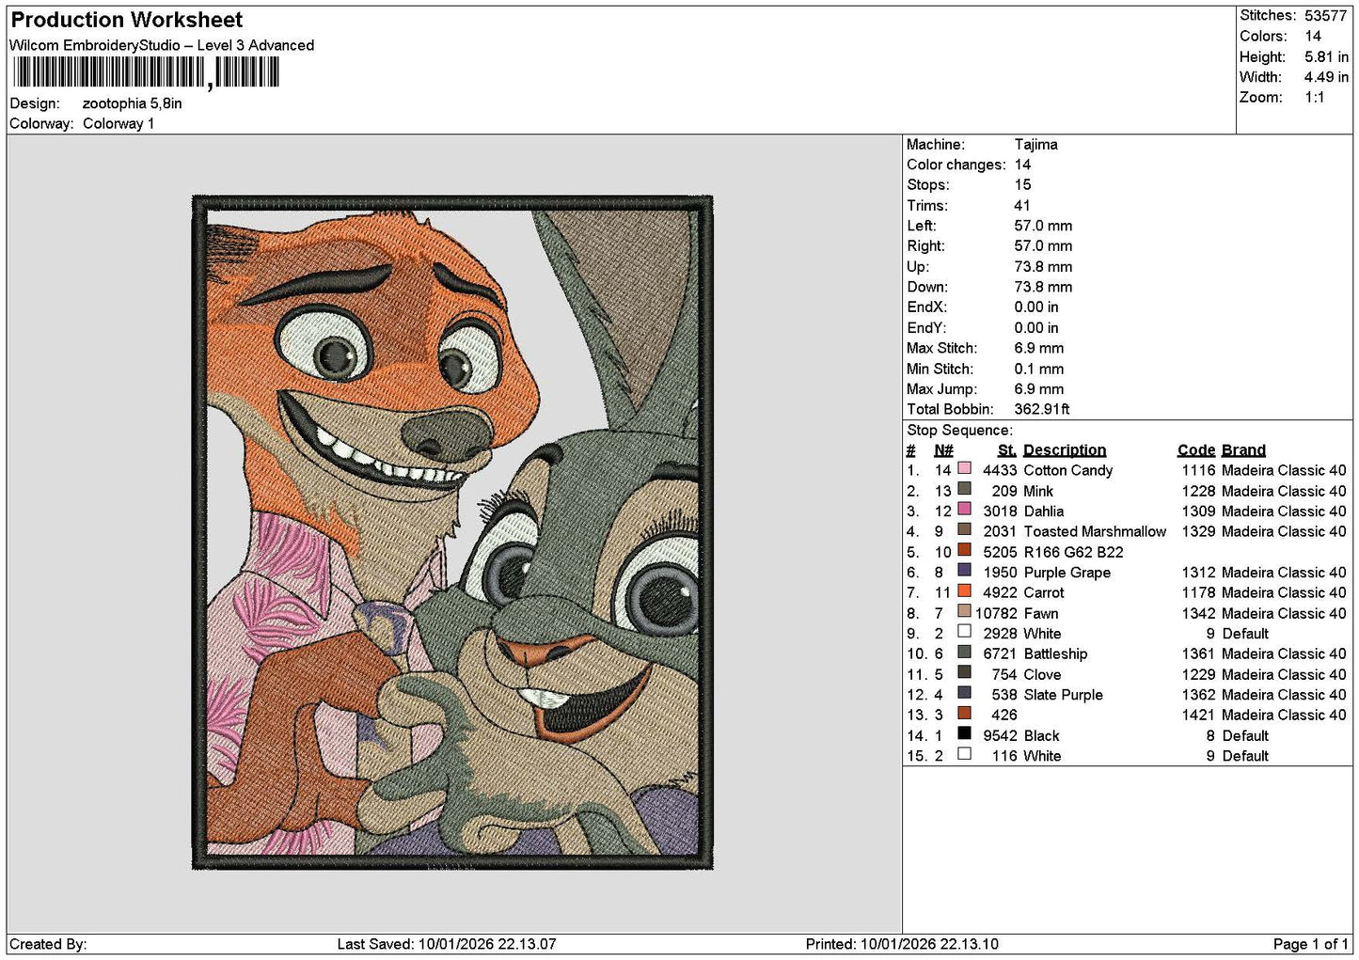1359x960 pixels.
Task: Click the Slate Purple description text
Action: point(1063,695)
